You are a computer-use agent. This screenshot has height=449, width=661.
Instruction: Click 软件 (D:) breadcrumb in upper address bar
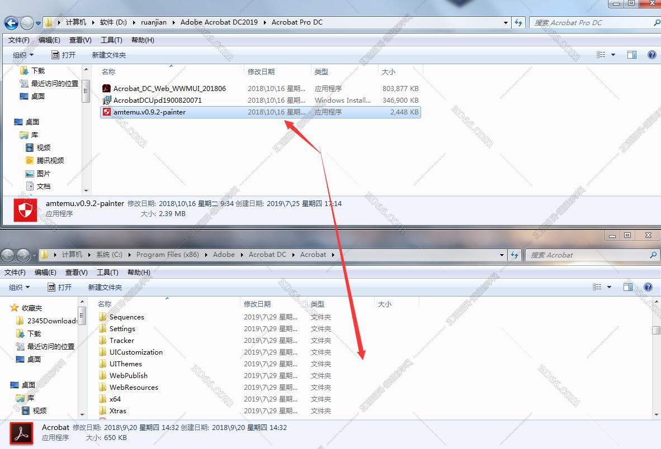click(113, 22)
